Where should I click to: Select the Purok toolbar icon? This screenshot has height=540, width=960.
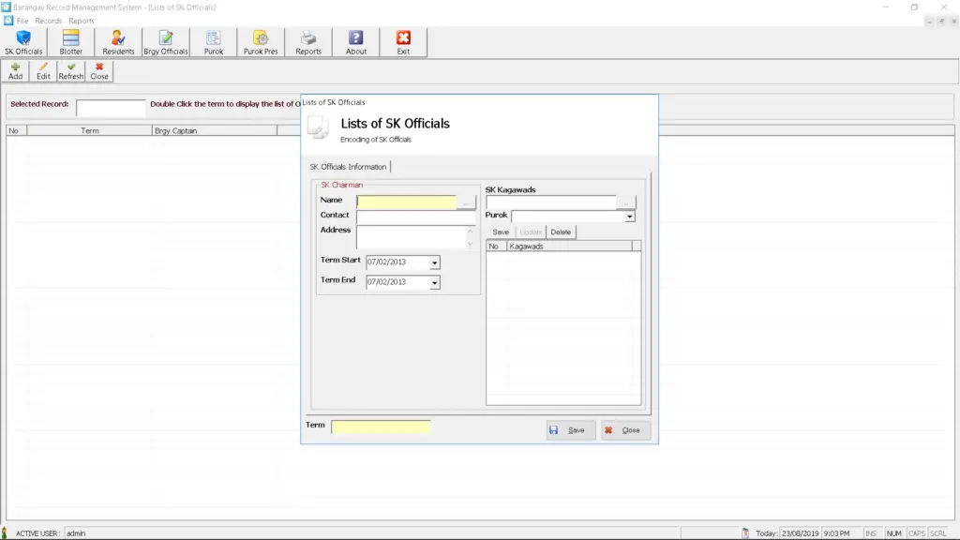pos(214,42)
